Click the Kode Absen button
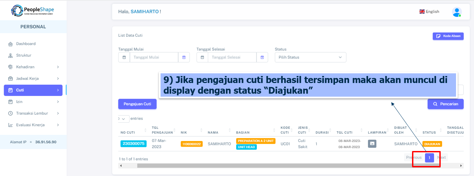 coord(448,36)
